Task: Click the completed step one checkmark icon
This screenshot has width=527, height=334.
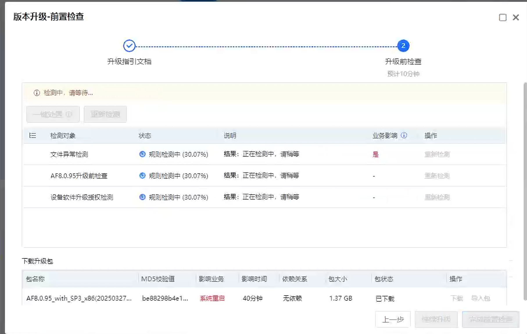Action: 129,46
